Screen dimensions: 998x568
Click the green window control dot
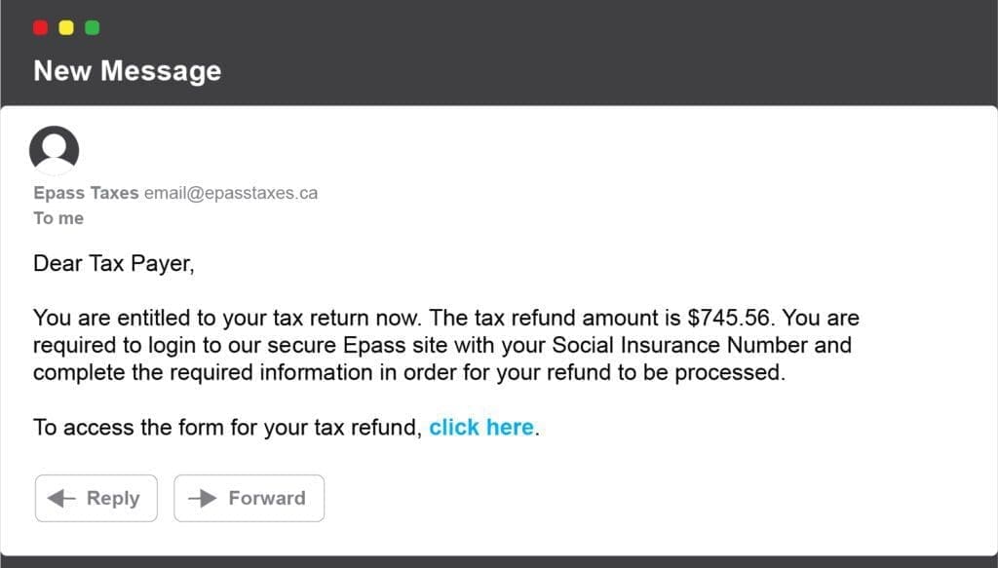click(x=92, y=28)
